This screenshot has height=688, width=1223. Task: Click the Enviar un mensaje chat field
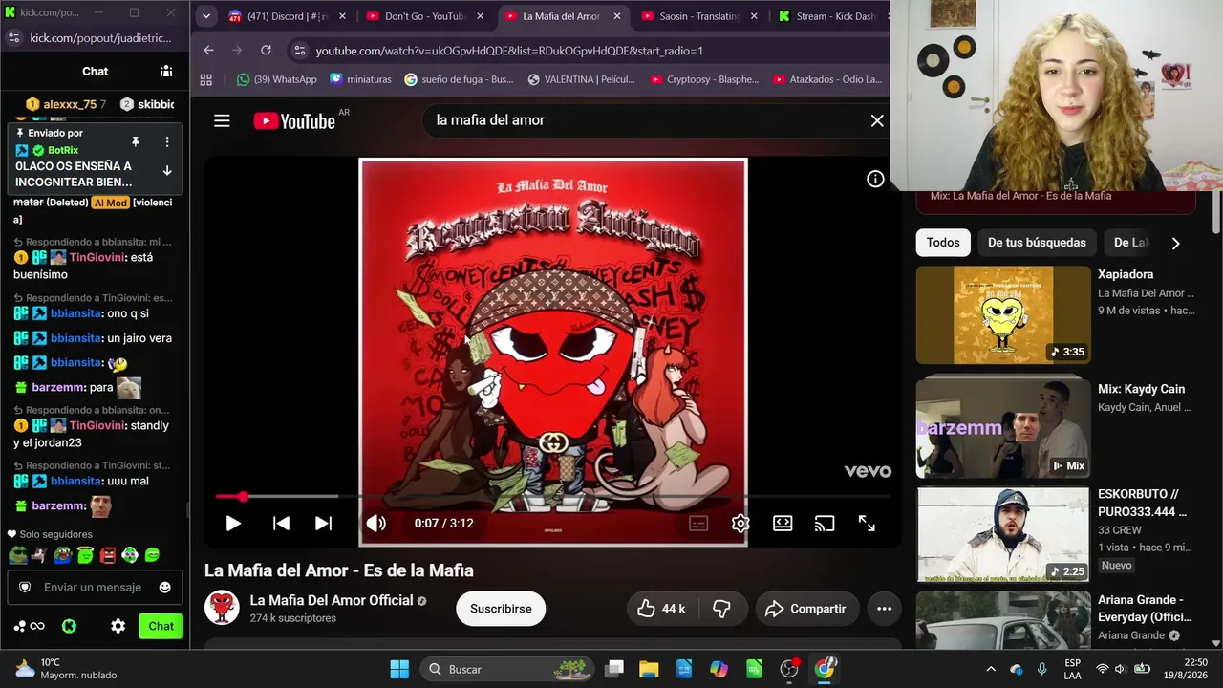[93, 587]
